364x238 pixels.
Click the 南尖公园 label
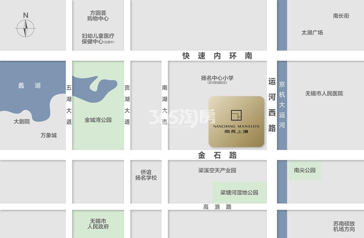[305, 170]
